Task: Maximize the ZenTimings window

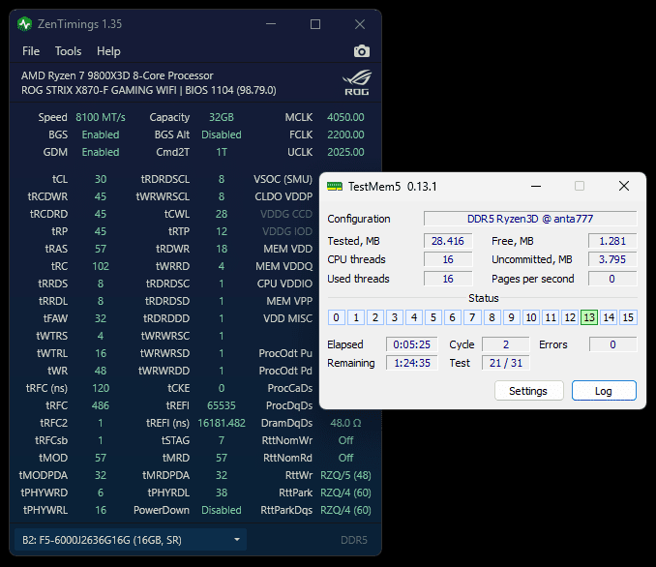Action: pyautogui.click(x=315, y=24)
